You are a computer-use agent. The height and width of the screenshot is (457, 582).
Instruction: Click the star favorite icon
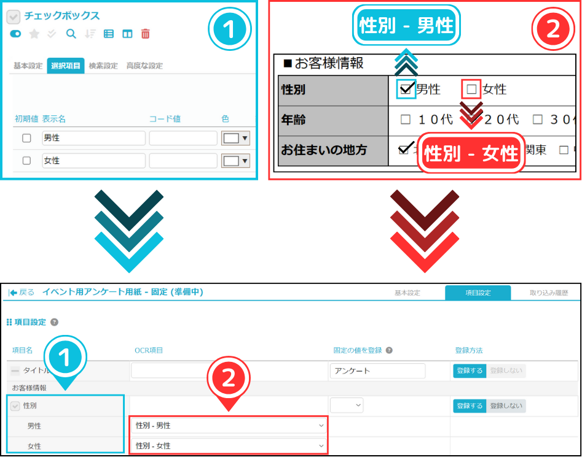[x=34, y=34]
